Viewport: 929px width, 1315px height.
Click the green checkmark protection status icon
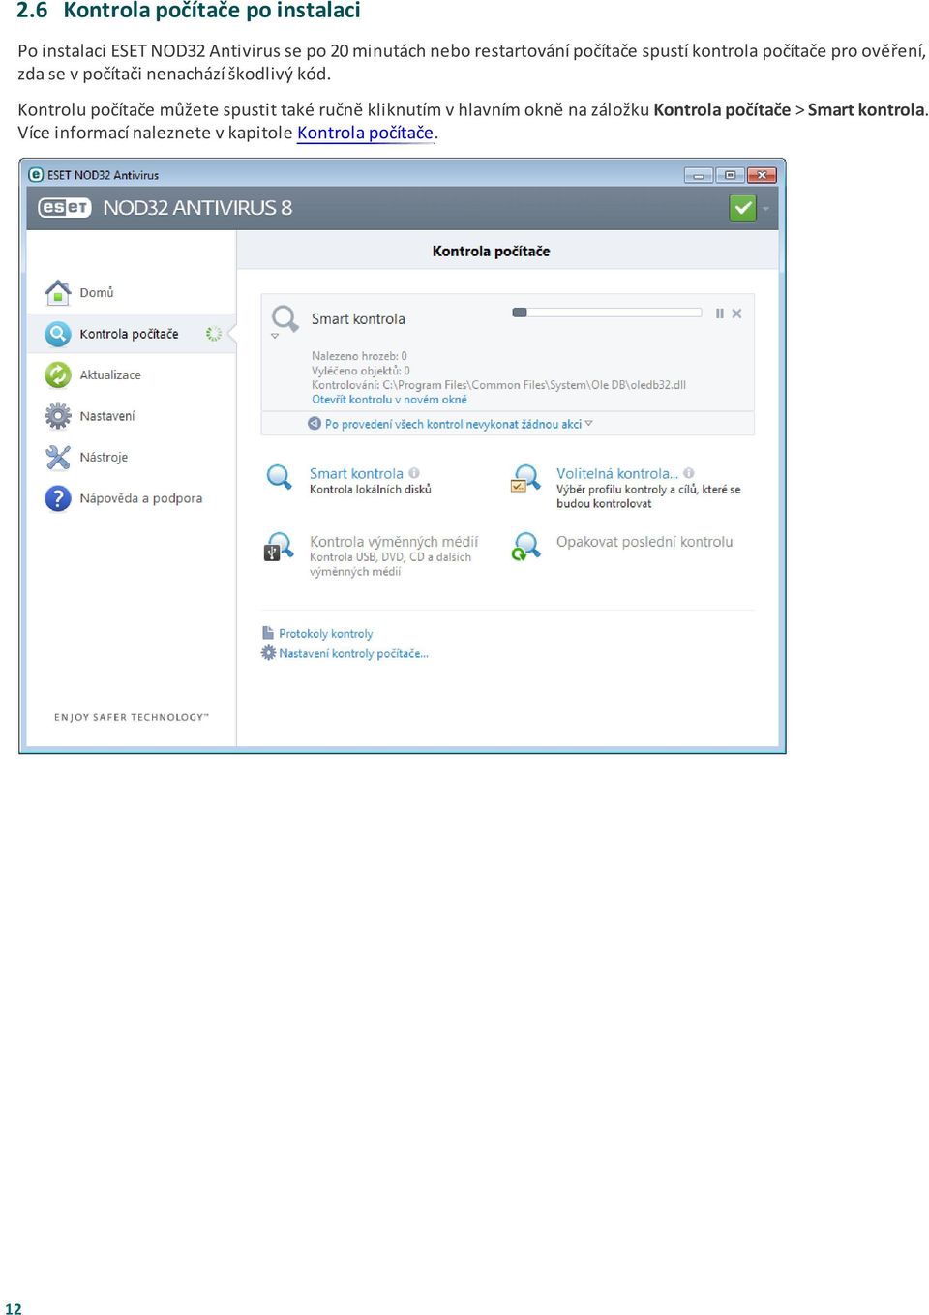click(x=742, y=207)
